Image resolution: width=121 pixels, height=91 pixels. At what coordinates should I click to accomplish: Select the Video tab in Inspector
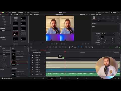coord(94,18)
